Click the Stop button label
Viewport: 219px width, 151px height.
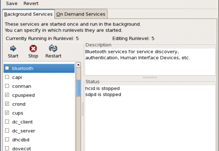tap(33, 56)
